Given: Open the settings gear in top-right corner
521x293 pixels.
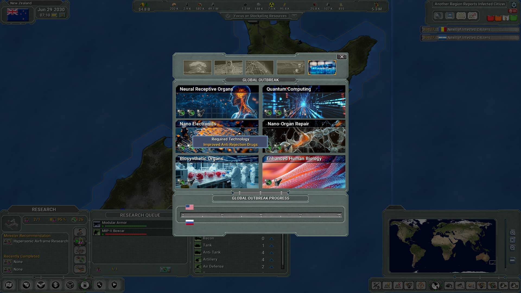Looking at the screenshot, I should point(514,5).
